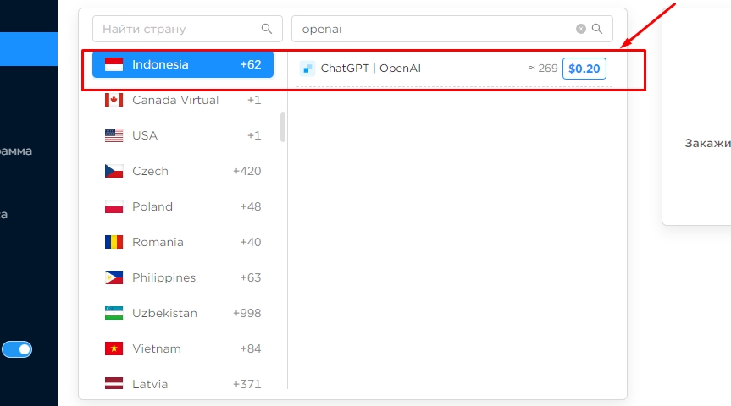This screenshot has height=406, width=731.
Task: Click the +62 dialing code
Action: [251, 65]
